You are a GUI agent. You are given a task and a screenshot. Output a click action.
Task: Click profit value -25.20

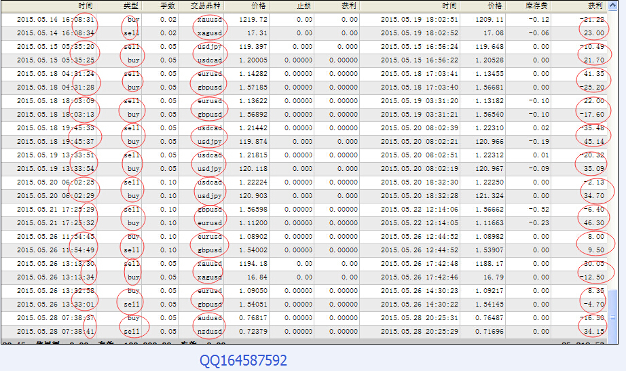pos(592,87)
